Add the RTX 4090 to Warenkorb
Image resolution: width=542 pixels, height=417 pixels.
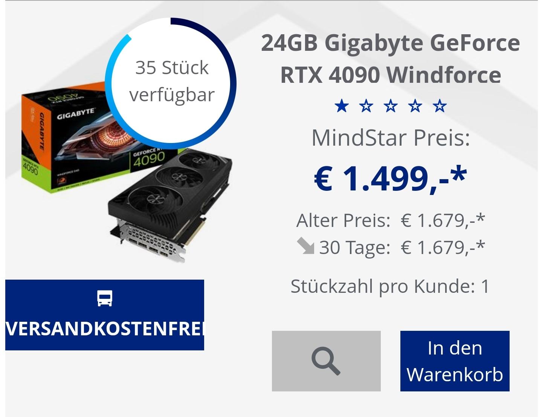tap(455, 361)
